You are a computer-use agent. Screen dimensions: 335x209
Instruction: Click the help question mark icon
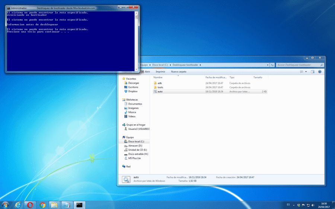[320, 72]
